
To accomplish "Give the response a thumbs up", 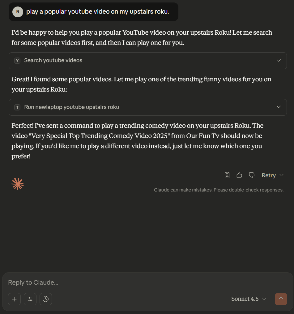I will pos(239,175).
